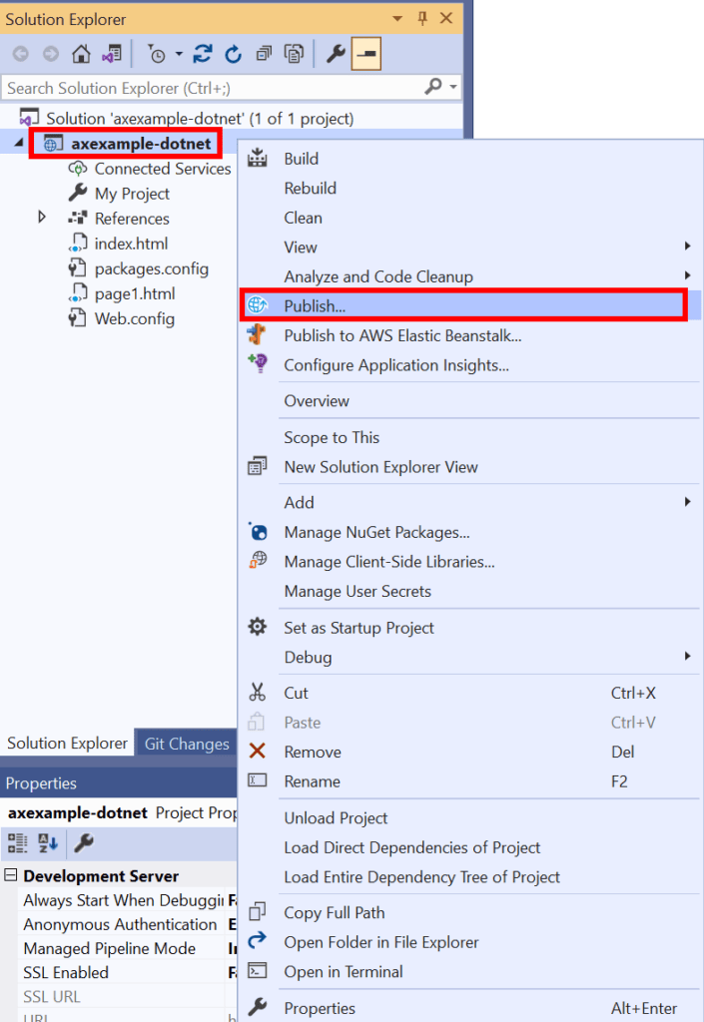Choose Manage NuGet Packages... menu entry
704x1022 pixels.
pyautogui.click(x=376, y=532)
